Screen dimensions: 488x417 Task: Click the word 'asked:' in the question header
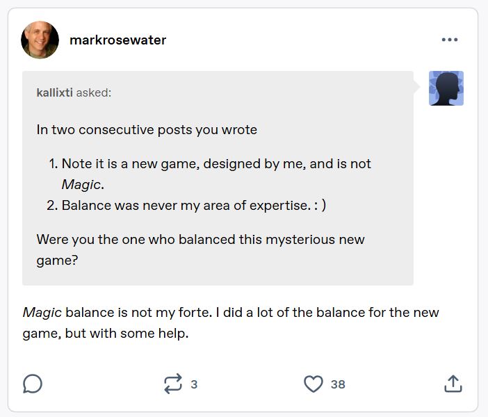click(x=94, y=92)
